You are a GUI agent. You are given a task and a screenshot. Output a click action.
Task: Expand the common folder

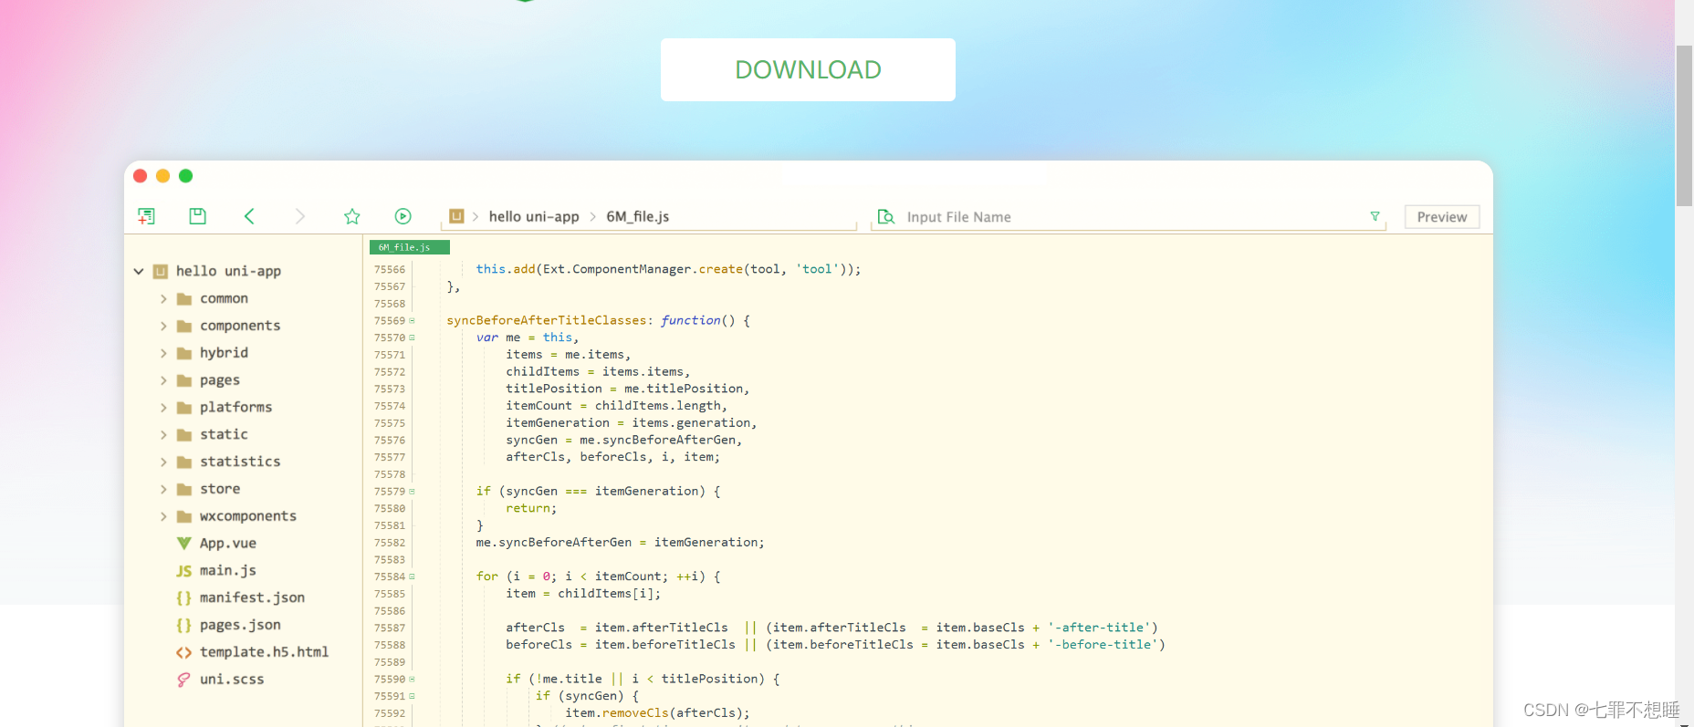(x=163, y=298)
